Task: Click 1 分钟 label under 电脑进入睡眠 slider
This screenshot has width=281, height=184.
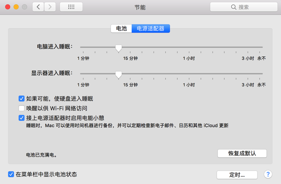Action: pyautogui.click(x=83, y=59)
